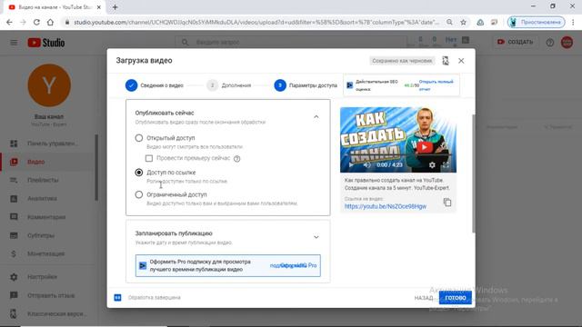
Task: Open the Analytics icon in sidebar
Action: [x=14, y=199]
